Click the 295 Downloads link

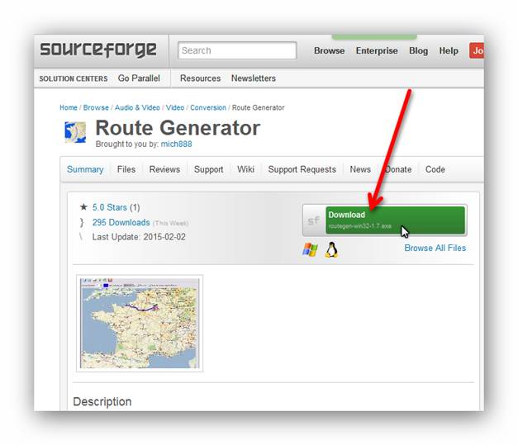121,223
